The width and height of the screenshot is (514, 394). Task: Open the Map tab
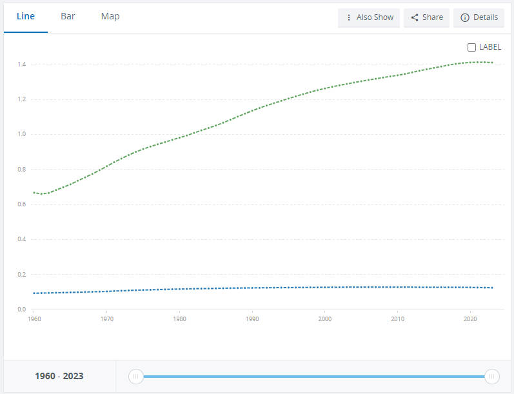pyautogui.click(x=110, y=16)
